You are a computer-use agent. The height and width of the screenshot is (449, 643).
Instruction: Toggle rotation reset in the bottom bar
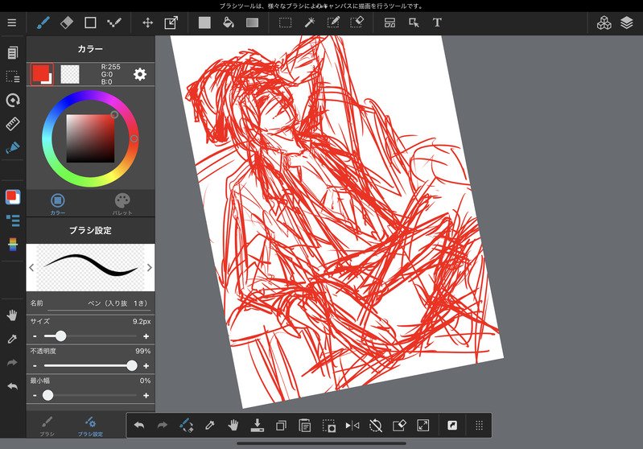(x=375, y=425)
